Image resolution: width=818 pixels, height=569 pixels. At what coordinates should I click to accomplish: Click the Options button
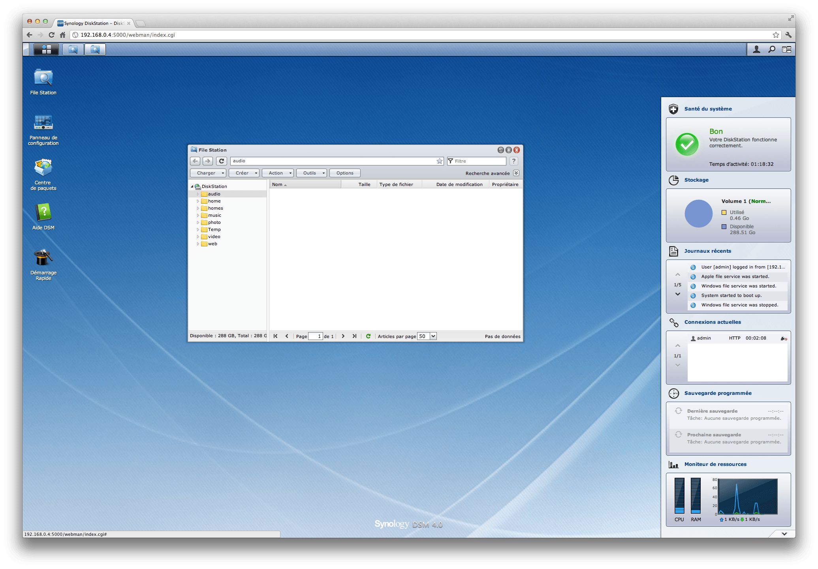click(x=345, y=173)
